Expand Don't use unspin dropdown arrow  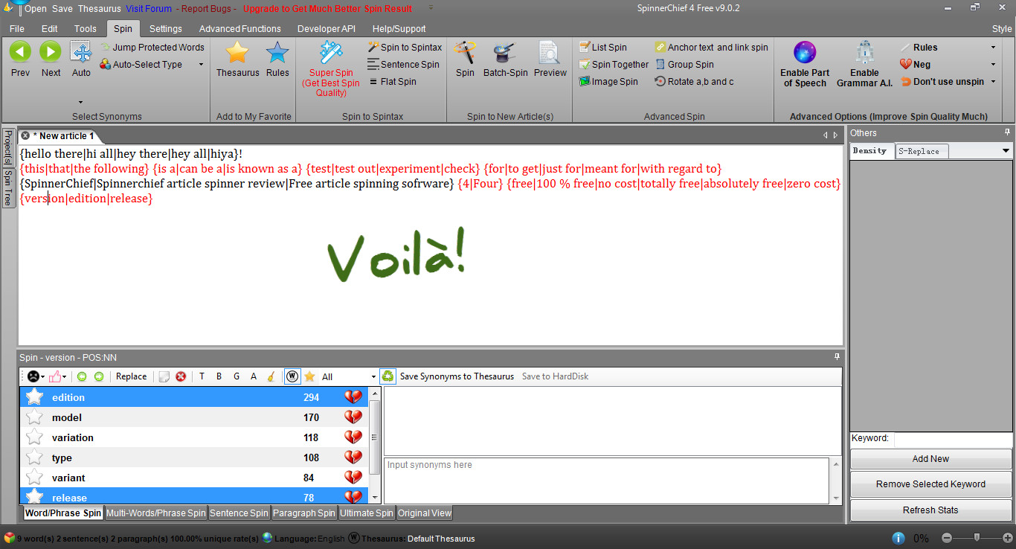[993, 82]
